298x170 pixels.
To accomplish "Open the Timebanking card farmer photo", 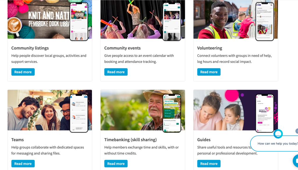I will click(143, 110).
